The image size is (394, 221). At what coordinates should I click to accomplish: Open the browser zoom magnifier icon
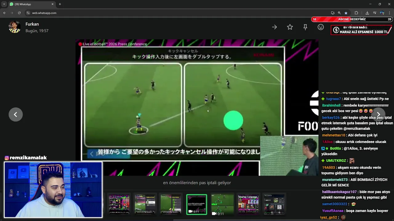(x=339, y=13)
